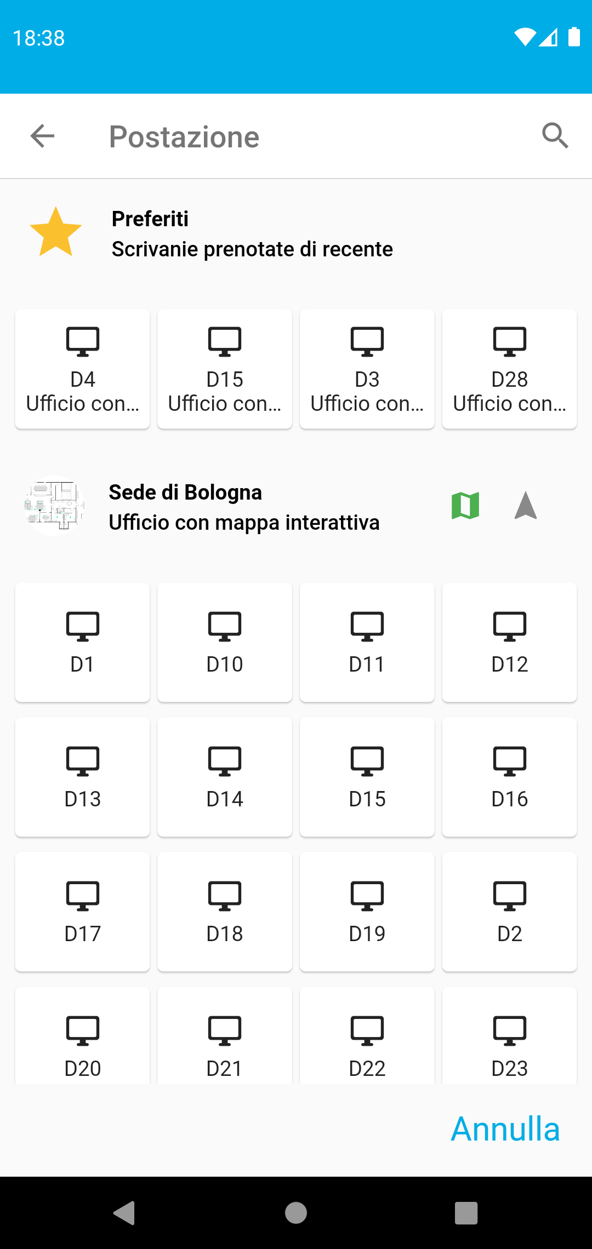Image resolution: width=592 pixels, height=1249 pixels.
Task: Tap the back arrow in the header
Action: pos(42,136)
